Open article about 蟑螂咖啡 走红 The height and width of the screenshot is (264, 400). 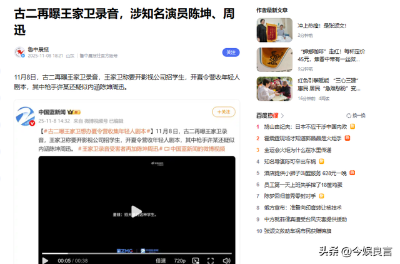(x=331, y=56)
